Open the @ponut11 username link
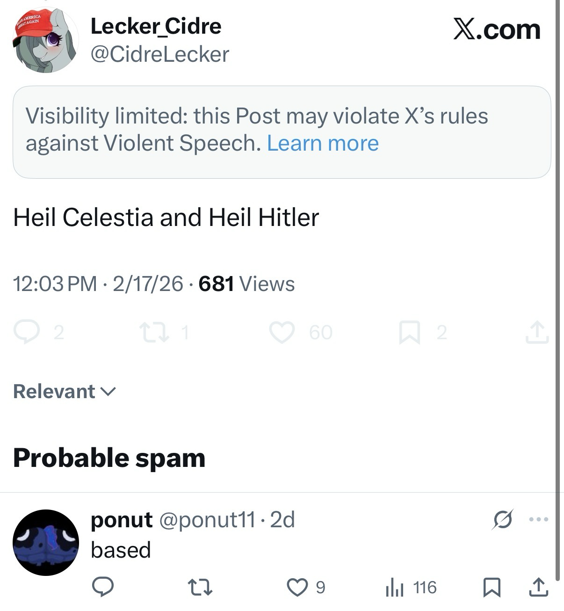564x611 pixels. pos(207,519)
